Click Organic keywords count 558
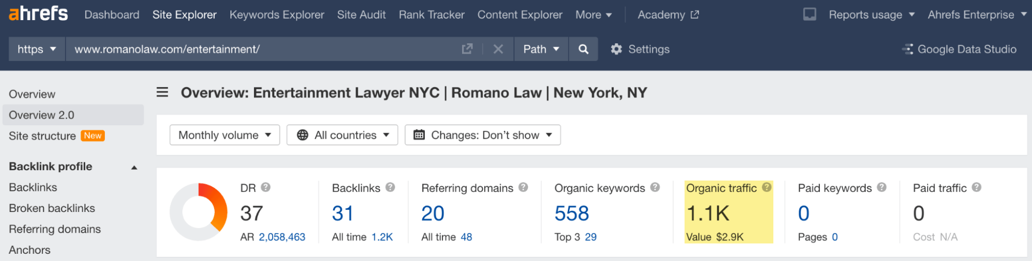This screenshot has height=261, width=1032. coord(571,213)
